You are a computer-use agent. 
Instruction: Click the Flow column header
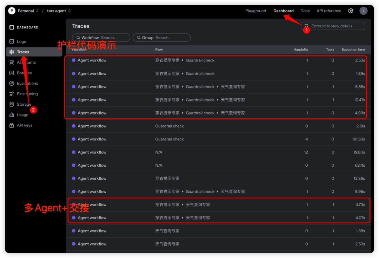pos(159,49)
